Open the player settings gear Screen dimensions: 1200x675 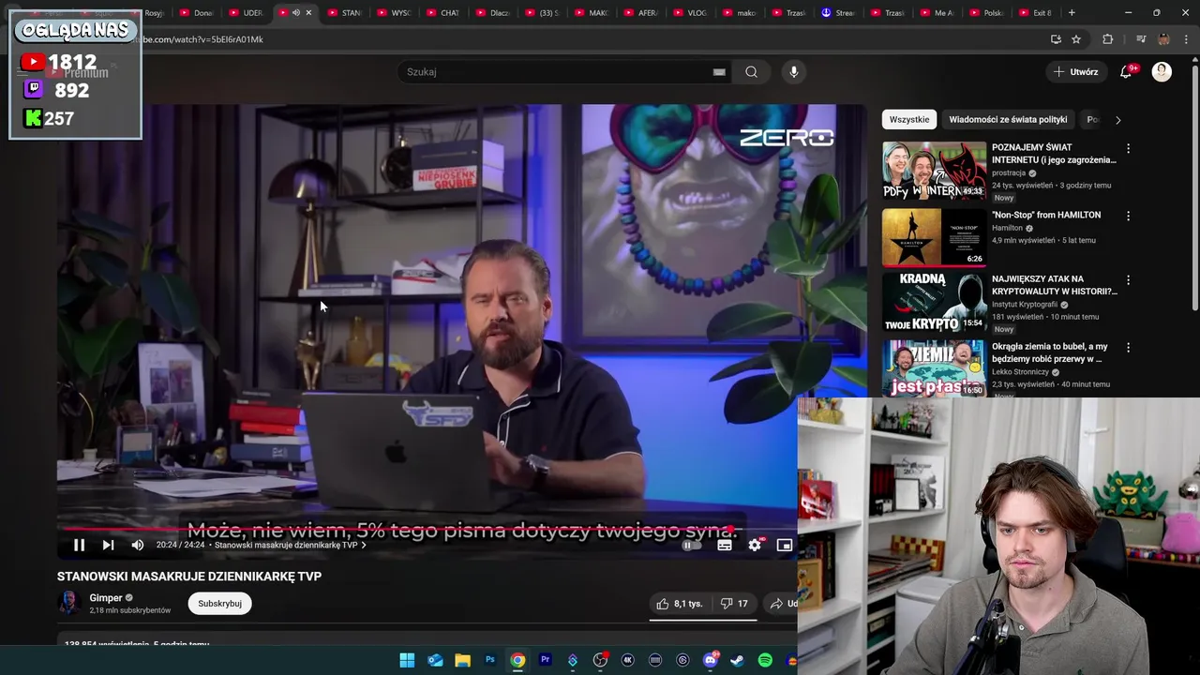pyautogui.click(x=755, y=545)
